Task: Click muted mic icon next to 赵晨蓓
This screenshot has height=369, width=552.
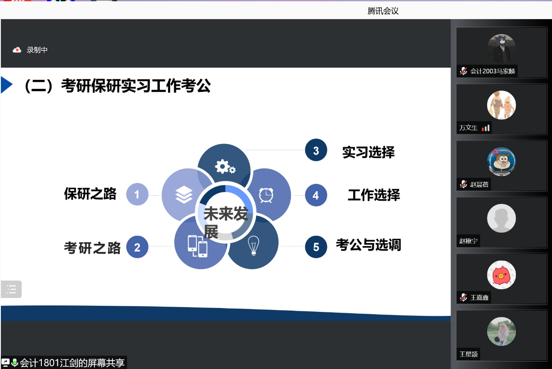Action: tap(464, 184)
